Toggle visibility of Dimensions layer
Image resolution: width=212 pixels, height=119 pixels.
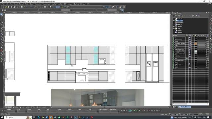(x=190, y=40)
